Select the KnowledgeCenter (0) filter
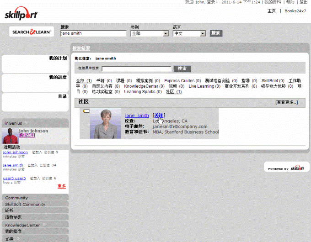This screenshot has height=242, width=311. click(x=144, y=86)
